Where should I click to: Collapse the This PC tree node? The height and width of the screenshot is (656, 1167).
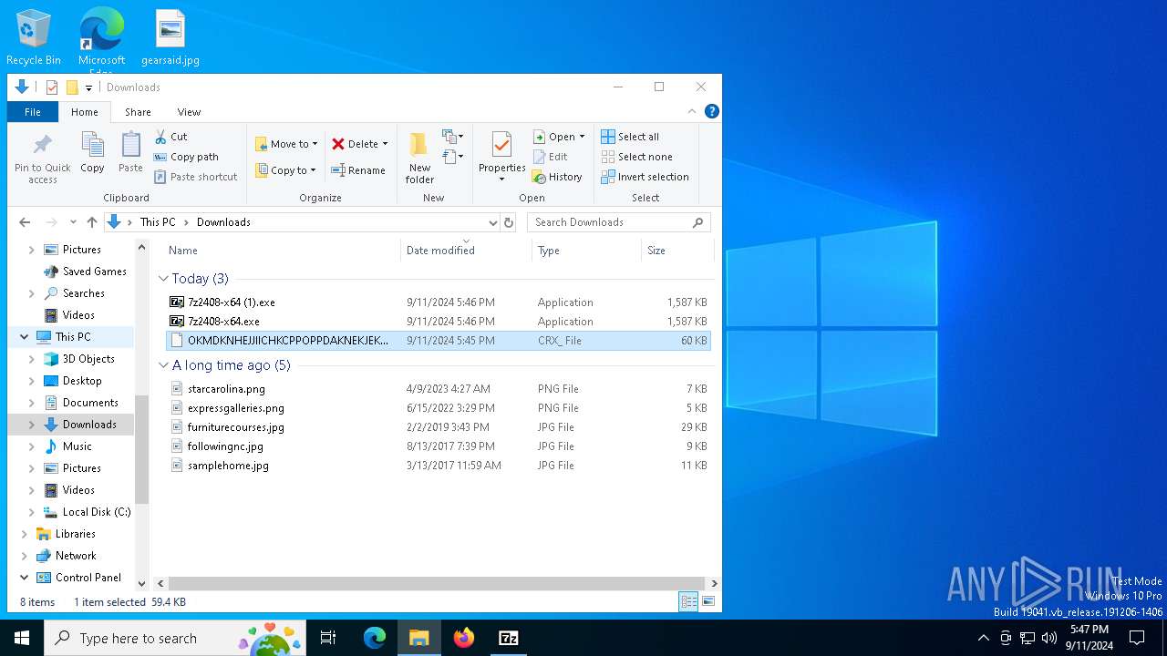click(24, 337)
